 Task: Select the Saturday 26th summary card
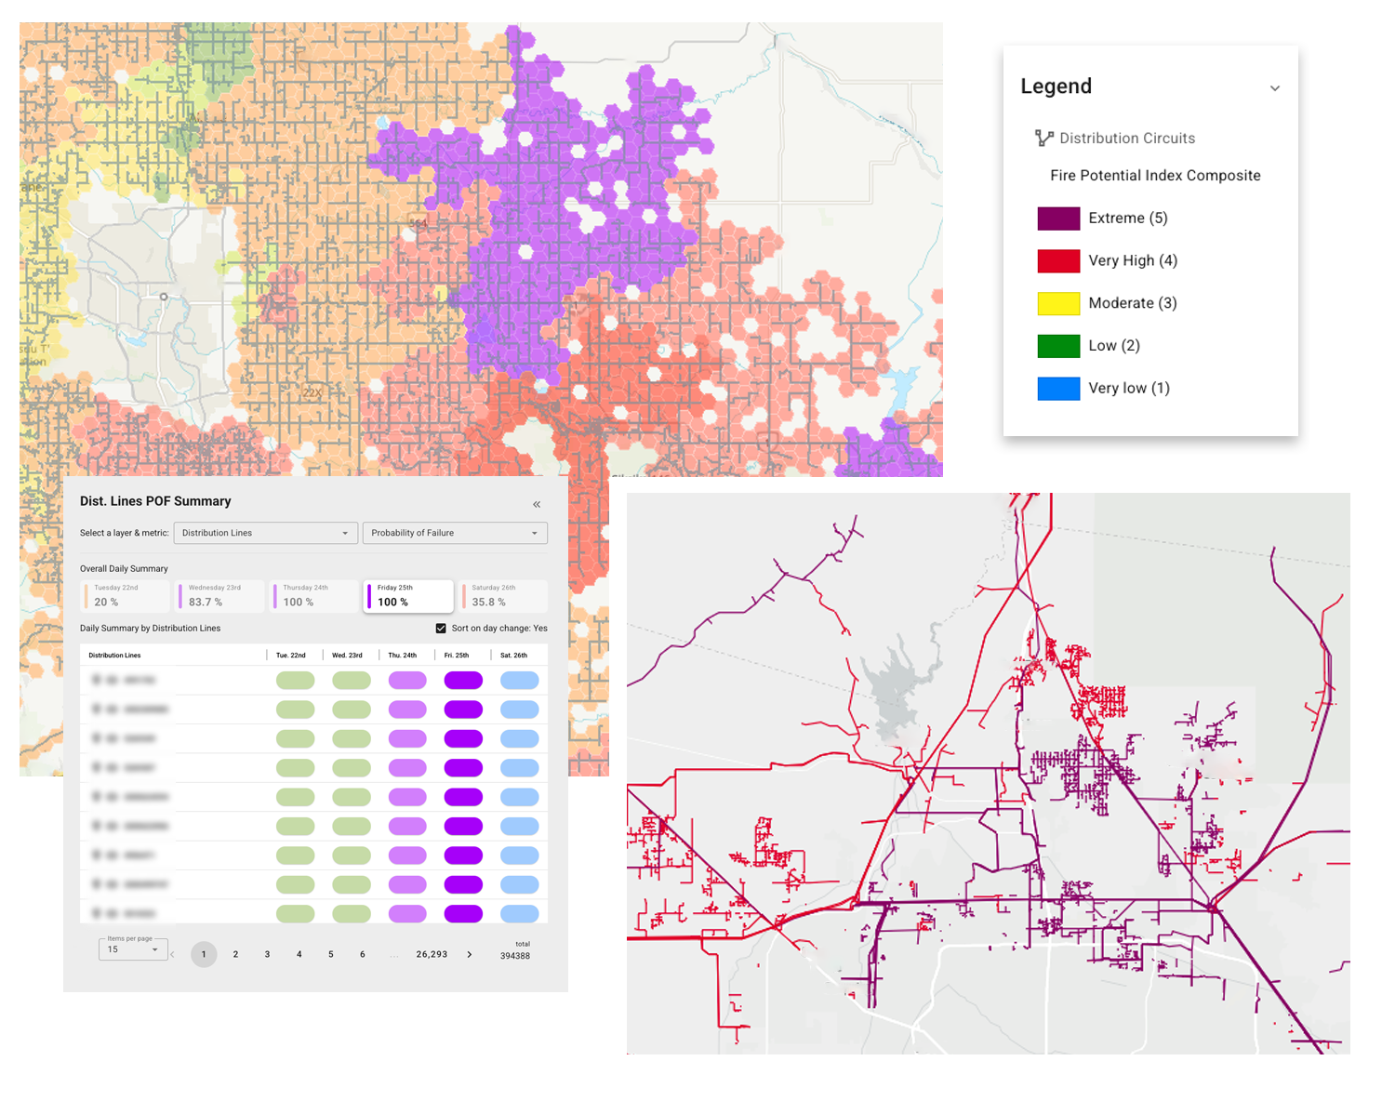pos(503,596)
